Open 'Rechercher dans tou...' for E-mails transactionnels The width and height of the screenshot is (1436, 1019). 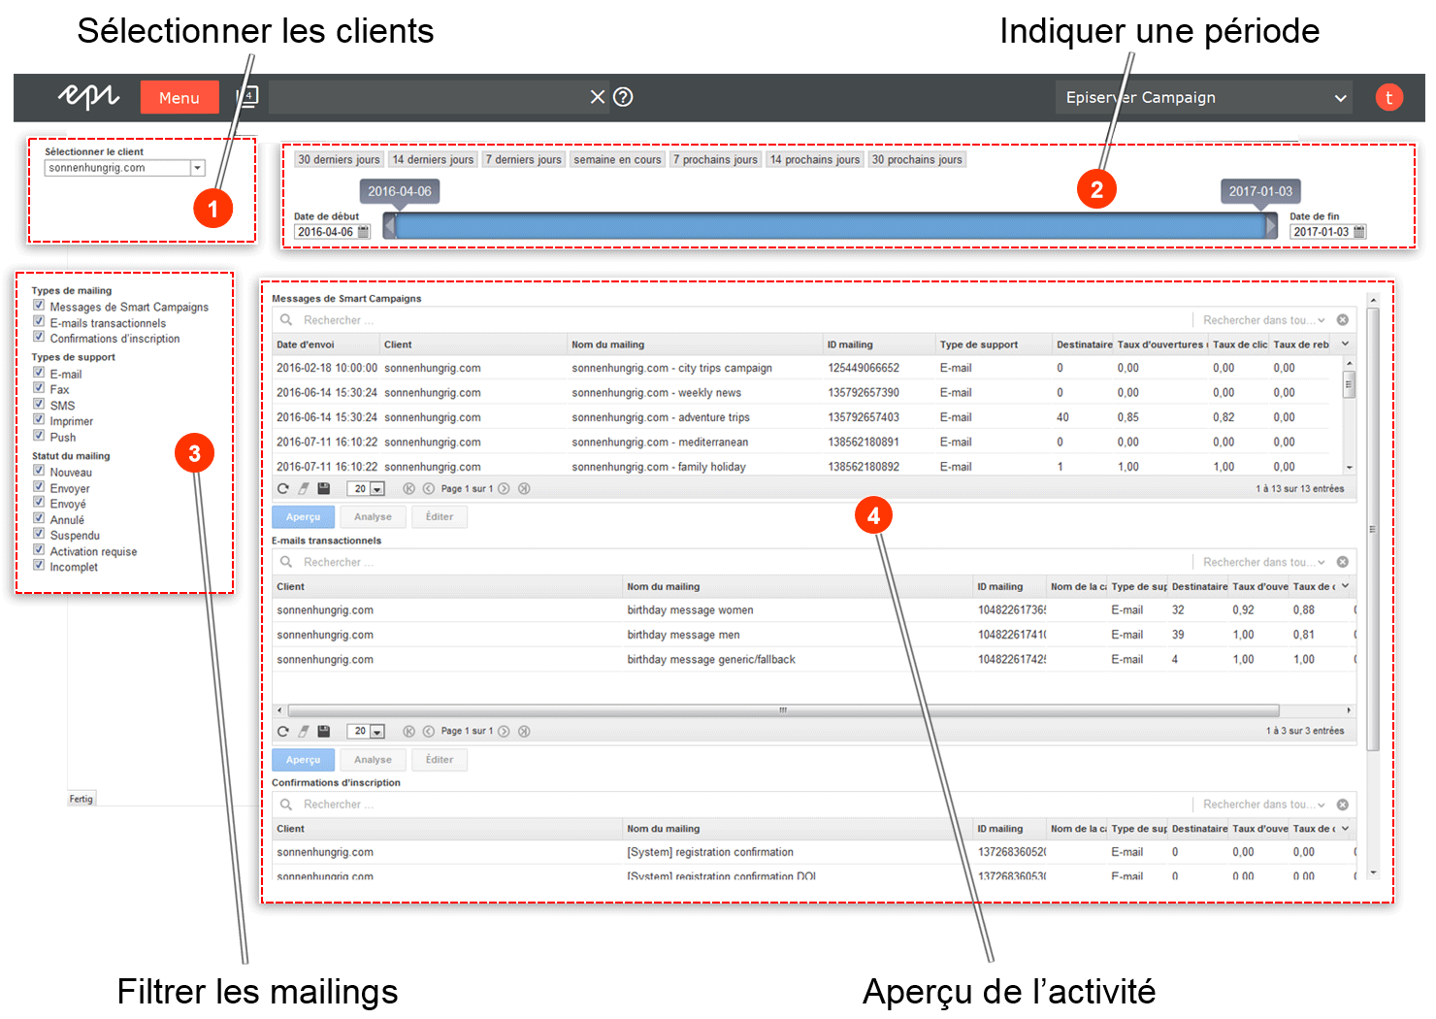click(x=1263, y=562)
